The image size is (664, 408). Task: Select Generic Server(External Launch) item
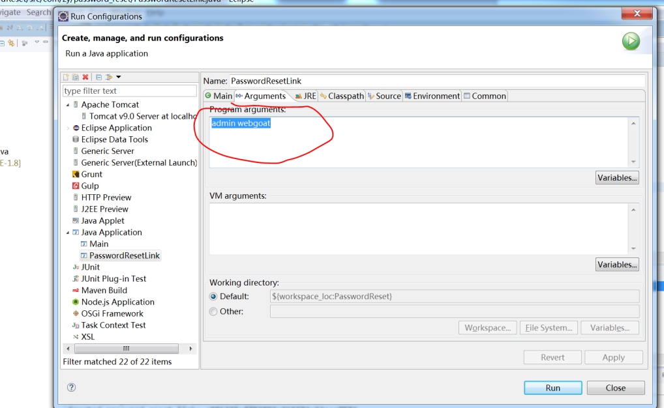[135, 162]
